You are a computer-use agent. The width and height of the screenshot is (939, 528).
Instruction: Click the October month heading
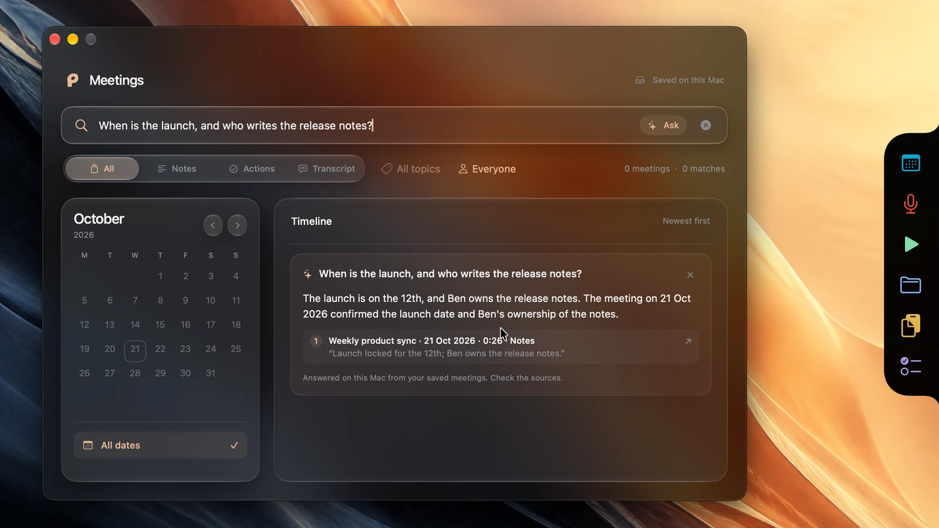99,219
